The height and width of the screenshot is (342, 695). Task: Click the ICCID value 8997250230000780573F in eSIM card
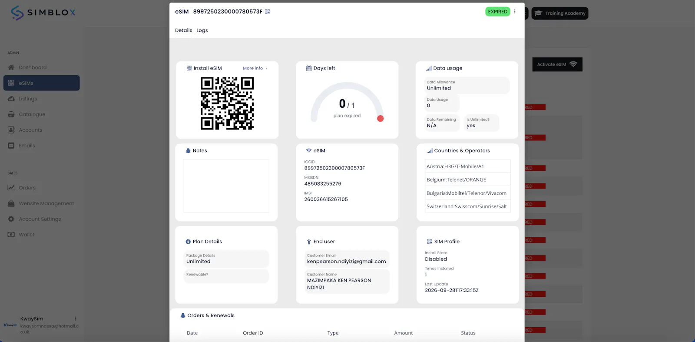click(x=334, y=168)
